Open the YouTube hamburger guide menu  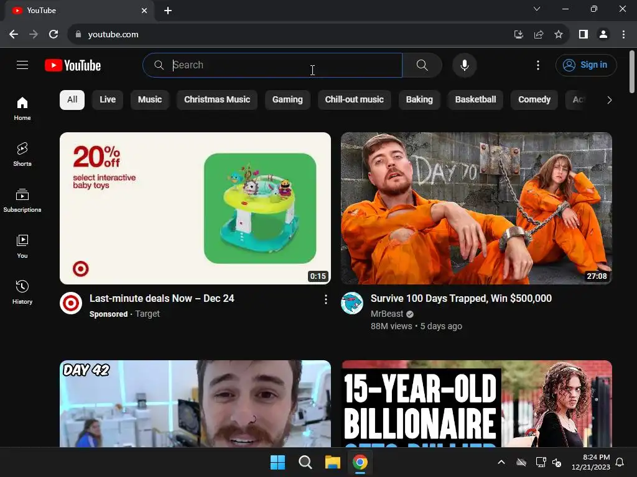pos(22,65)
